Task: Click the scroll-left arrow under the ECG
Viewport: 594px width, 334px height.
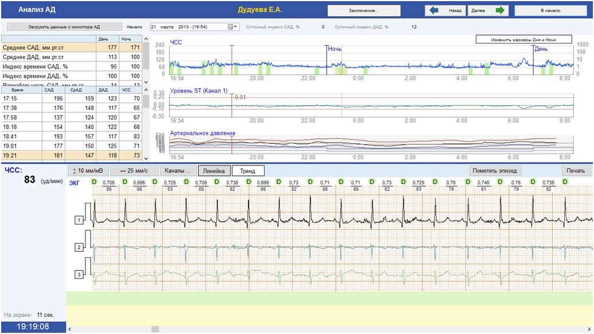Action: [71, 329]
